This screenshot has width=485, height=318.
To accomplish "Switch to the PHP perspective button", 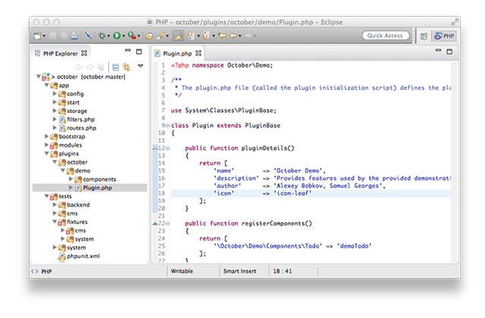I will point(445,36).
